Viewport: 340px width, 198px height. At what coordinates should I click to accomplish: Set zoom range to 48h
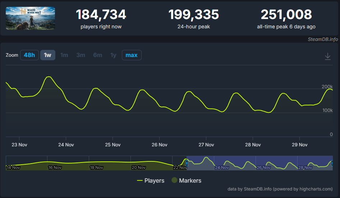pyautogui.click(x=29, y=55)
